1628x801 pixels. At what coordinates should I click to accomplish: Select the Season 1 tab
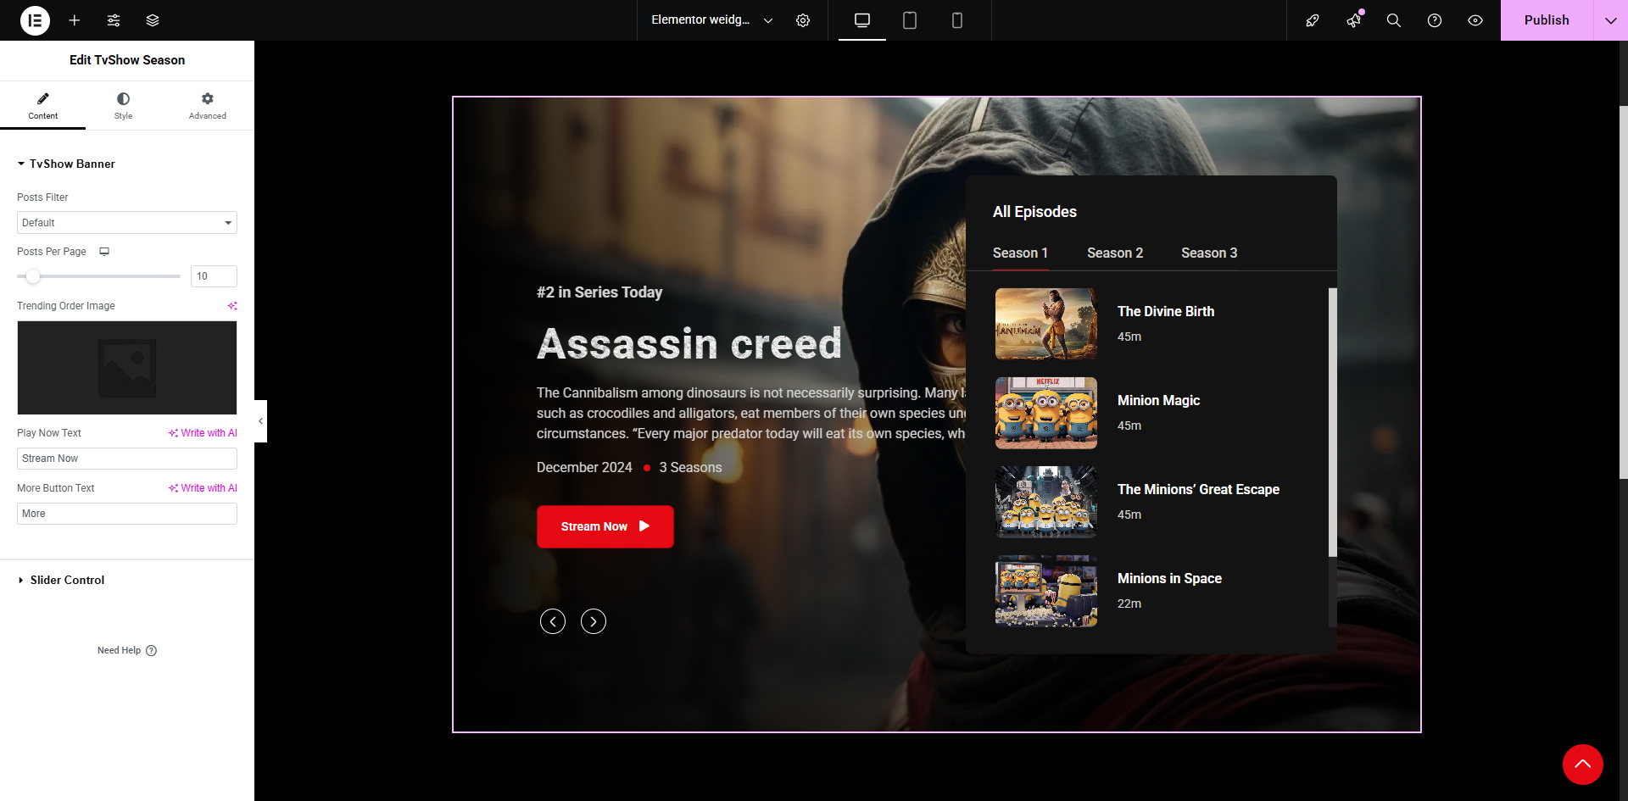(x=1020, y=253)
